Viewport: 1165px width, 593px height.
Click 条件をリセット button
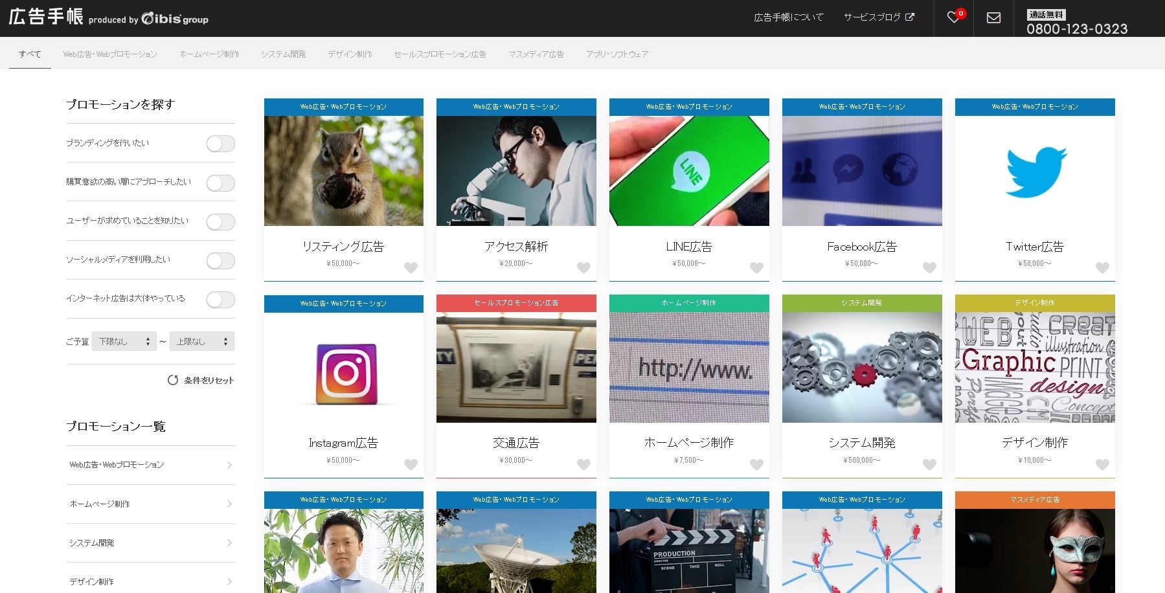tap(201, 380)
